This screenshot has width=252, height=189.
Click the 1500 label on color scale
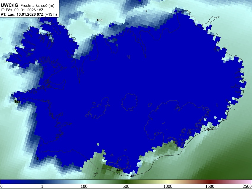(210, 186)
